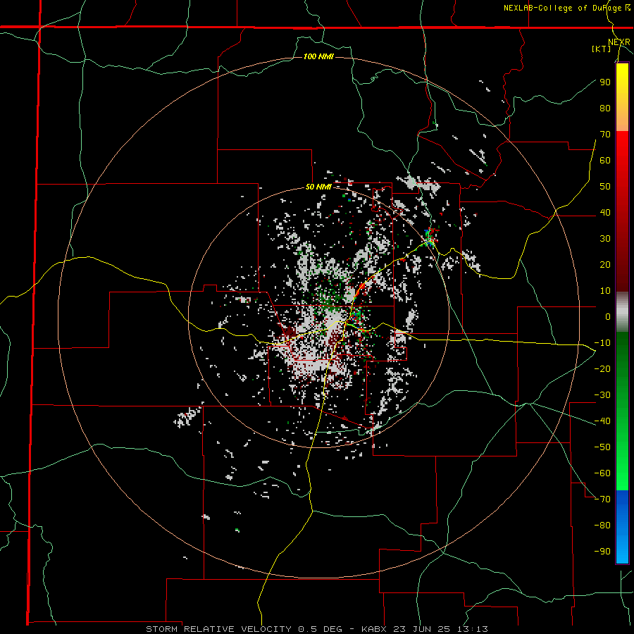The height and width of the screenshot is (634, 634).
Task: Click the positive 60 value on velocity scale
Action: point(605,160)
